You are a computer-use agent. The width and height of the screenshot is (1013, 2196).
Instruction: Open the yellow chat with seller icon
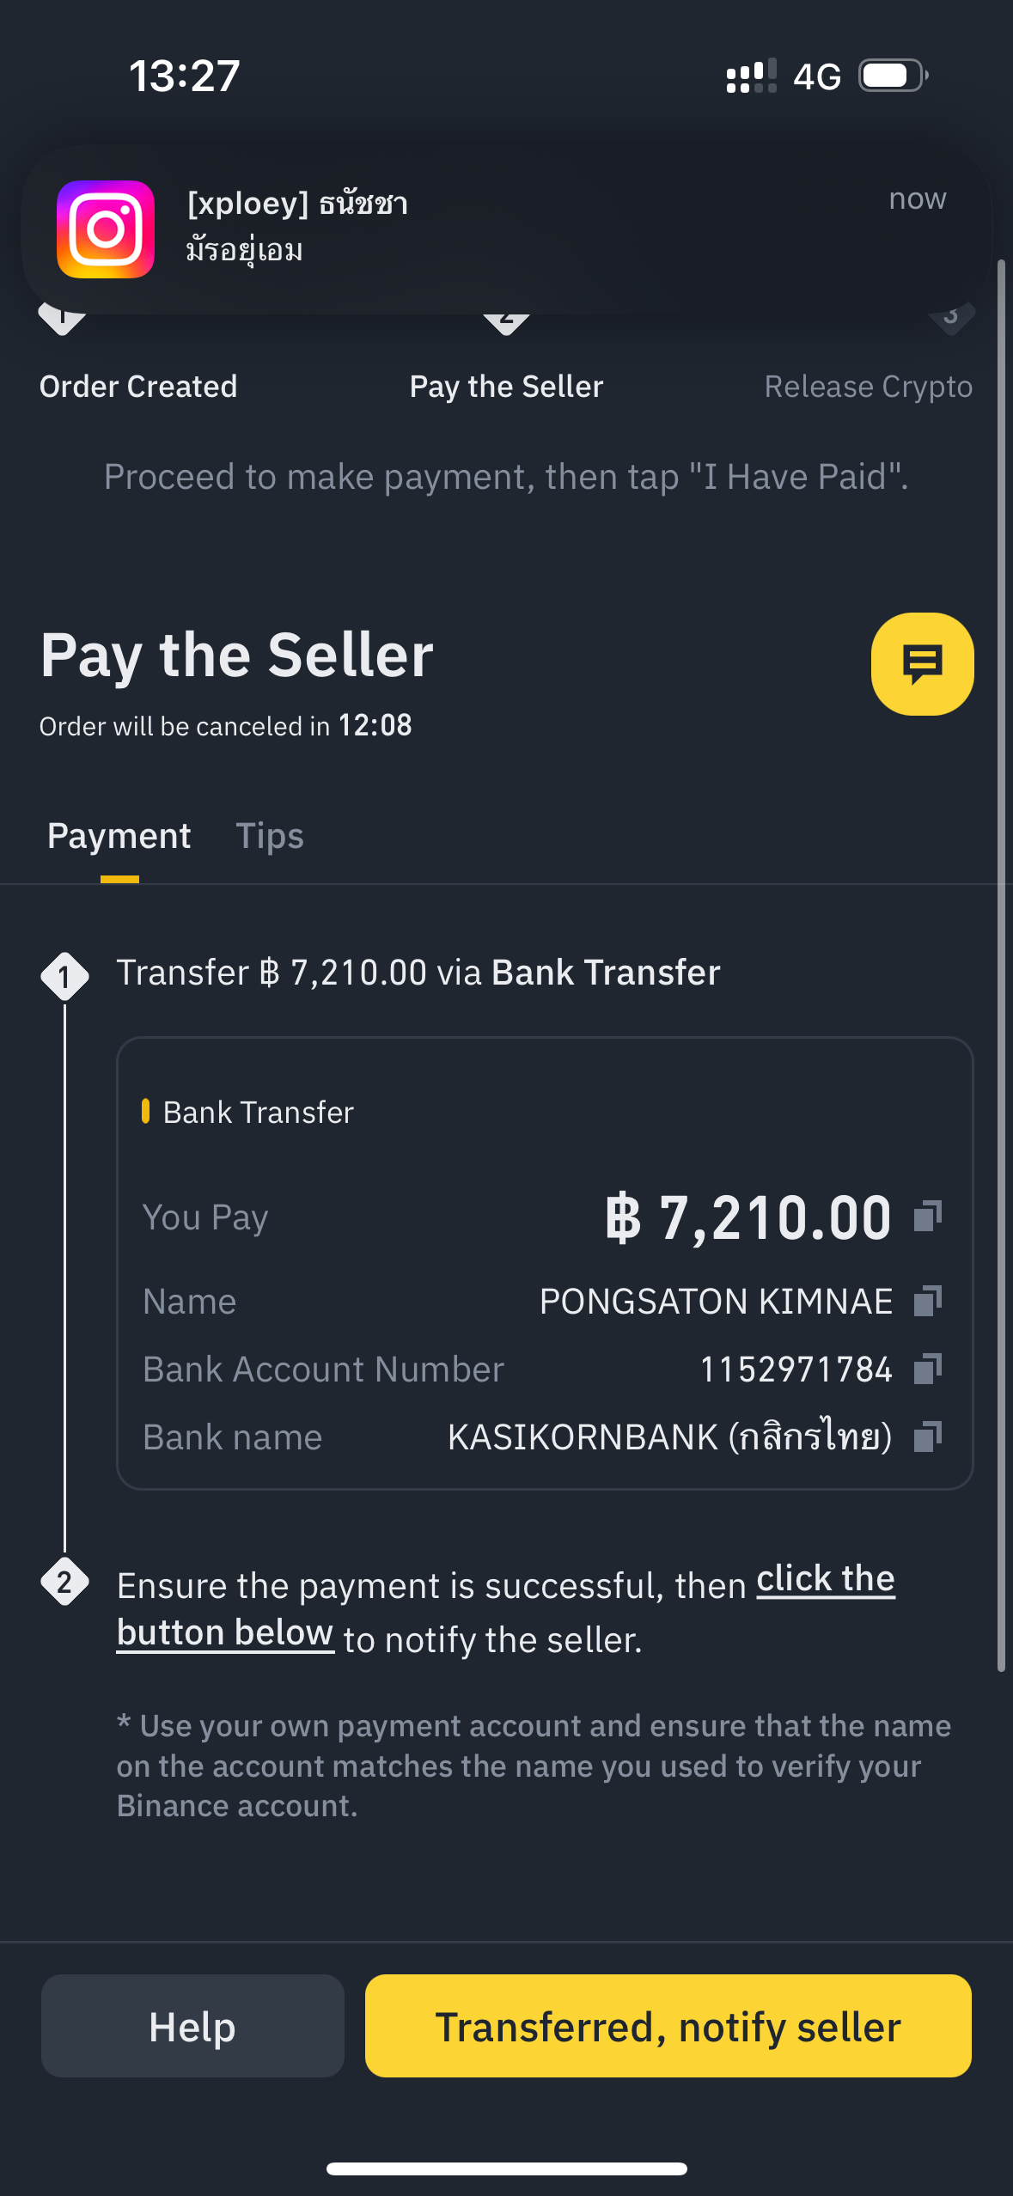pos(922,663)
